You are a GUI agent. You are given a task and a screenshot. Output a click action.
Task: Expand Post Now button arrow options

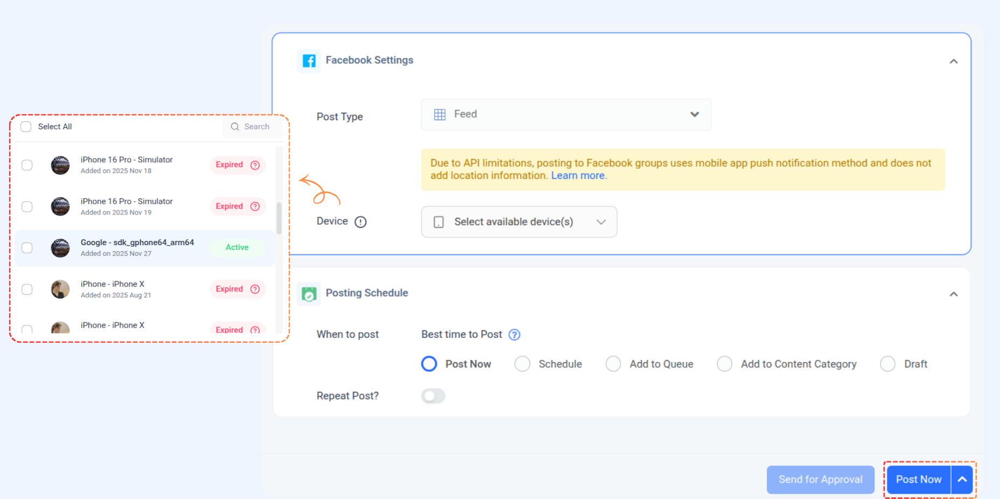[962, 479]
